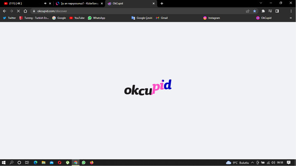This screenshot has height=166, width=296.
Task: Open the 9°C Bulutlu weather widget
Action: [x=237, y=163]
